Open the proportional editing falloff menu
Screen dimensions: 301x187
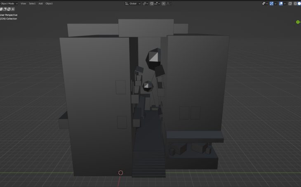[x=168, y=3]
